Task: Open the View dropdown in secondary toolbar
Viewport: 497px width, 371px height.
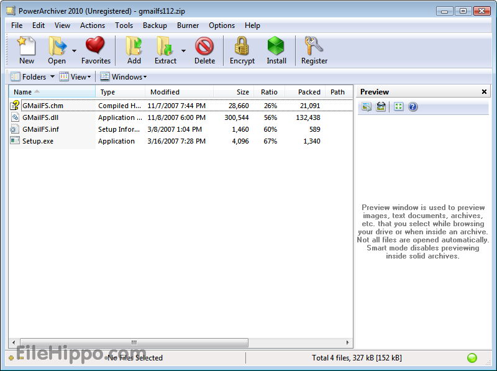Action: pos(75,76)
